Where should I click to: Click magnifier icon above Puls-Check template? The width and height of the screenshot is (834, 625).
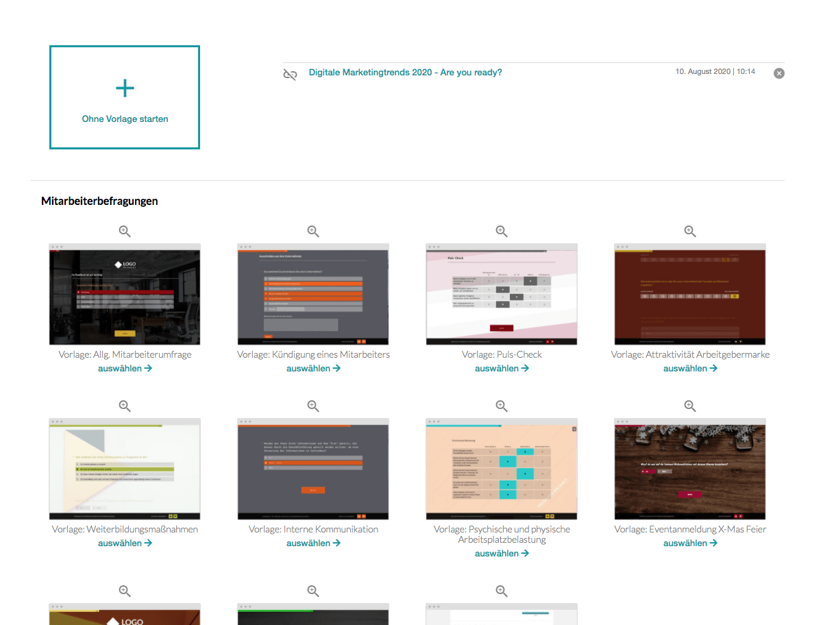(x=502, y=232)
